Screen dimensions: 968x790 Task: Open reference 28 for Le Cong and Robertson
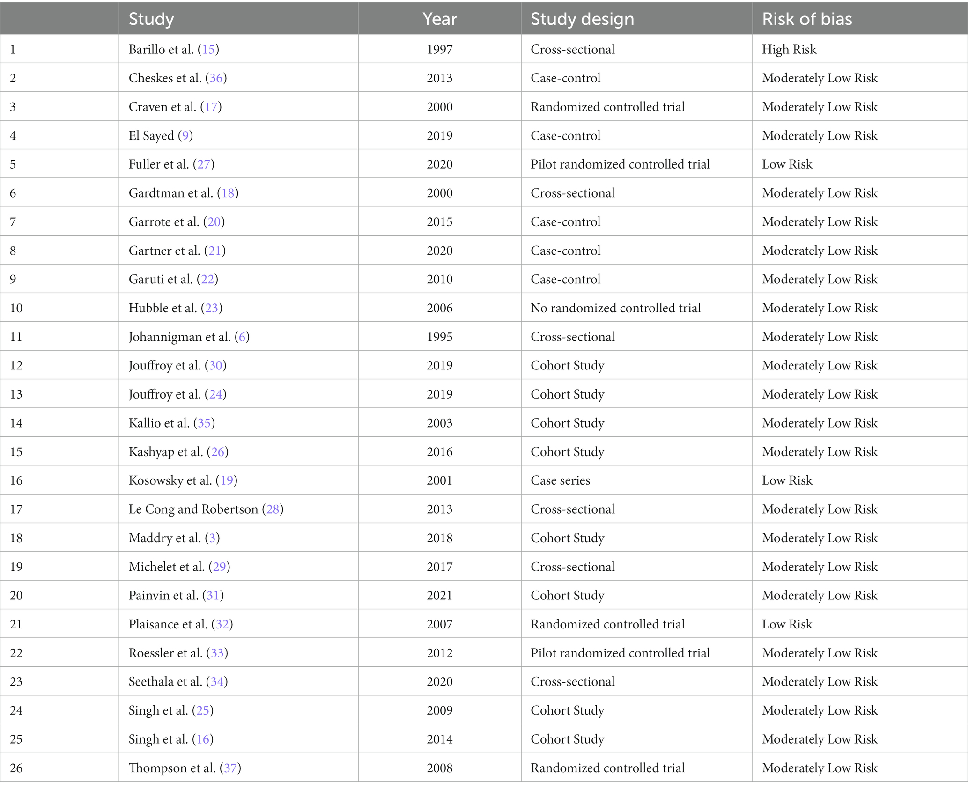(x=273, y=509)
